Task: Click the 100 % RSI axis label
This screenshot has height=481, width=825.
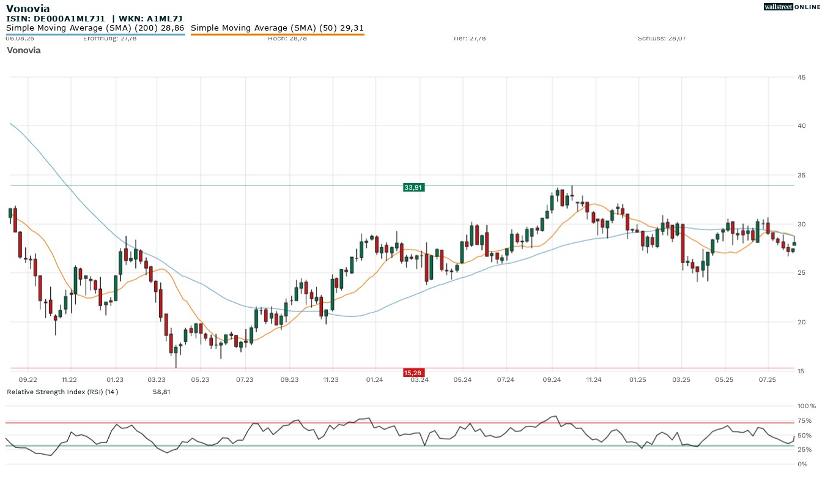Action: click(806, 406)
